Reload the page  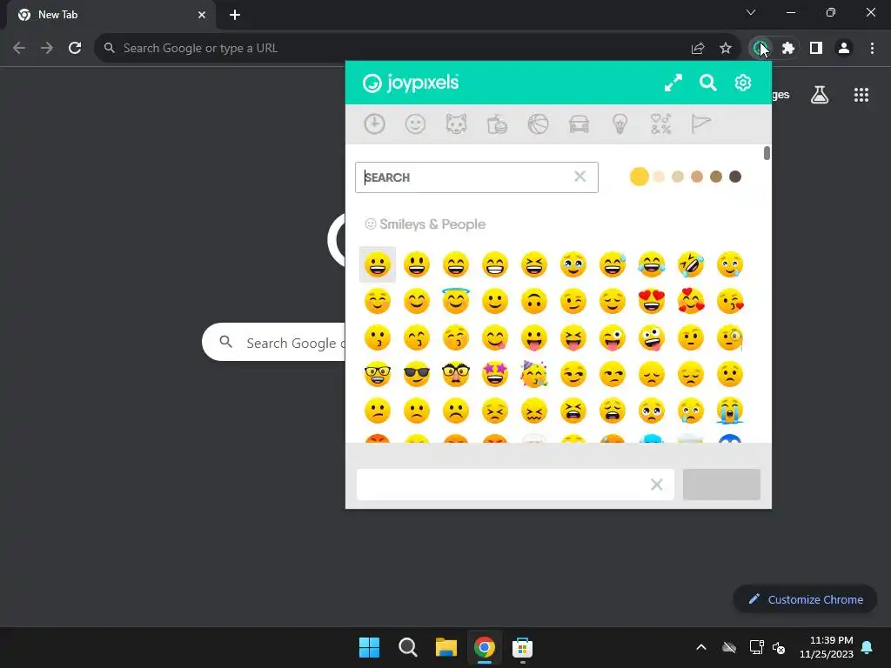pos(75,49)
